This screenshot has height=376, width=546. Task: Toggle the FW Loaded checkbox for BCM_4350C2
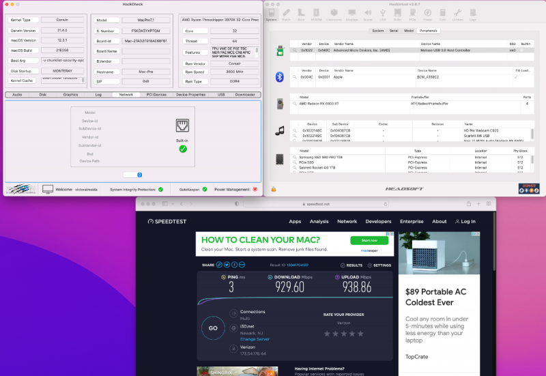[516, 77]
